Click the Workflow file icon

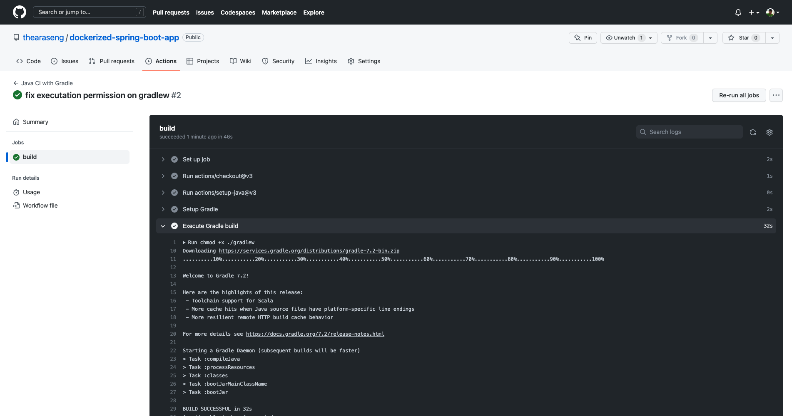coord(16,206)
